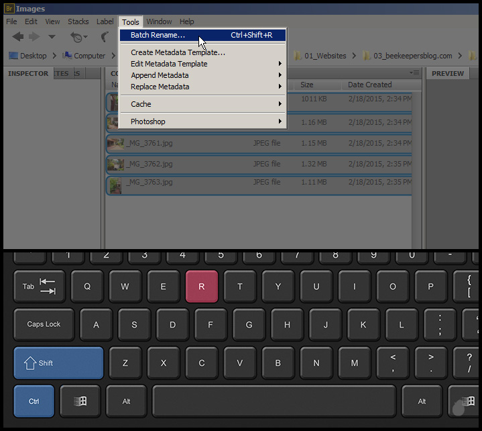Click the Desktop folder icon in path bar
This screenshot has height=431, width=482.
(13, 56)
